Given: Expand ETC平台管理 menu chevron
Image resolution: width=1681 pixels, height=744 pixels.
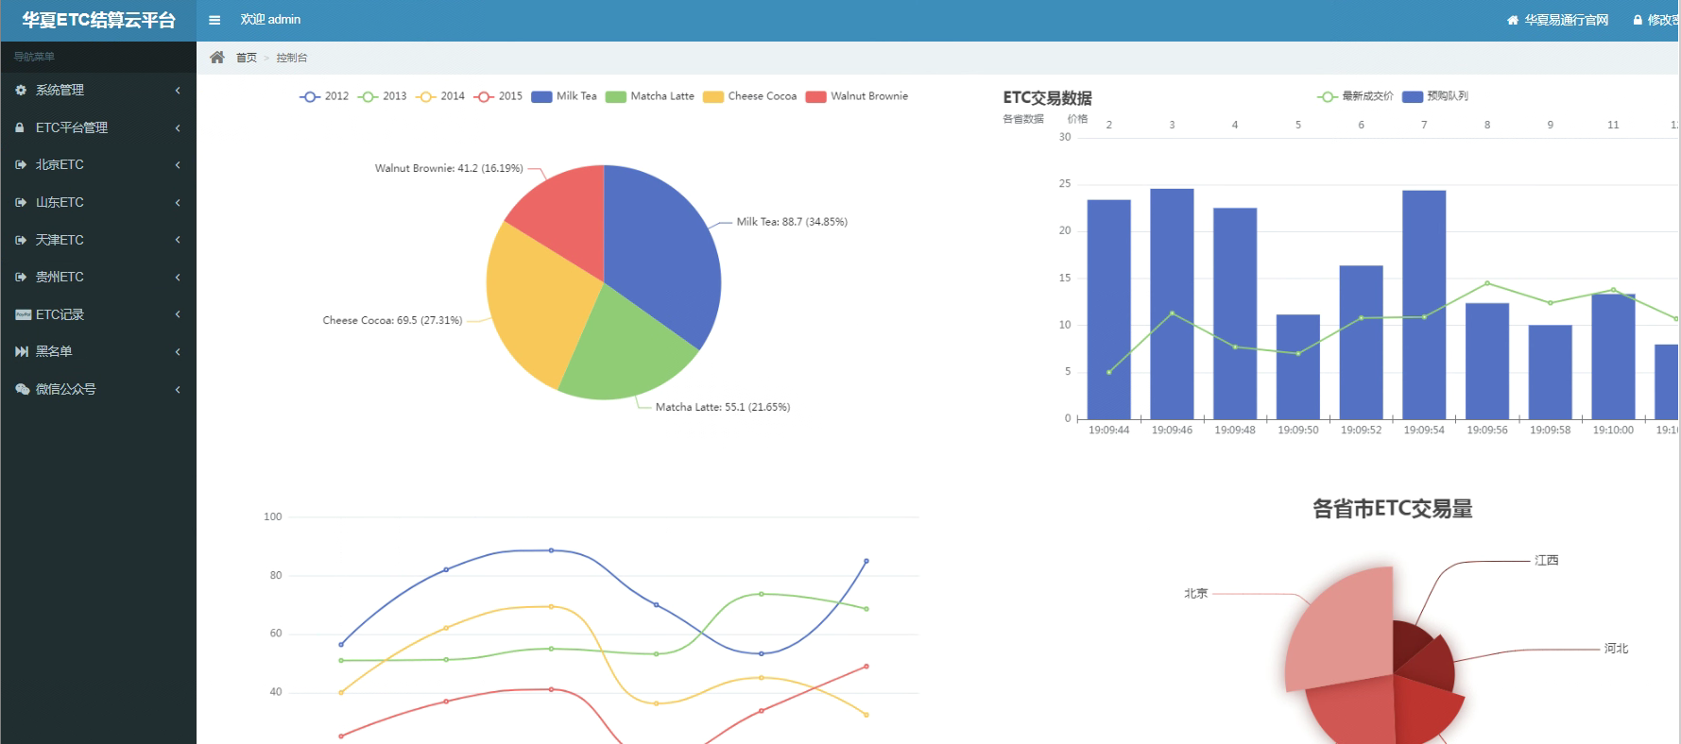Looking at the screenshot, I should point(178,127).
